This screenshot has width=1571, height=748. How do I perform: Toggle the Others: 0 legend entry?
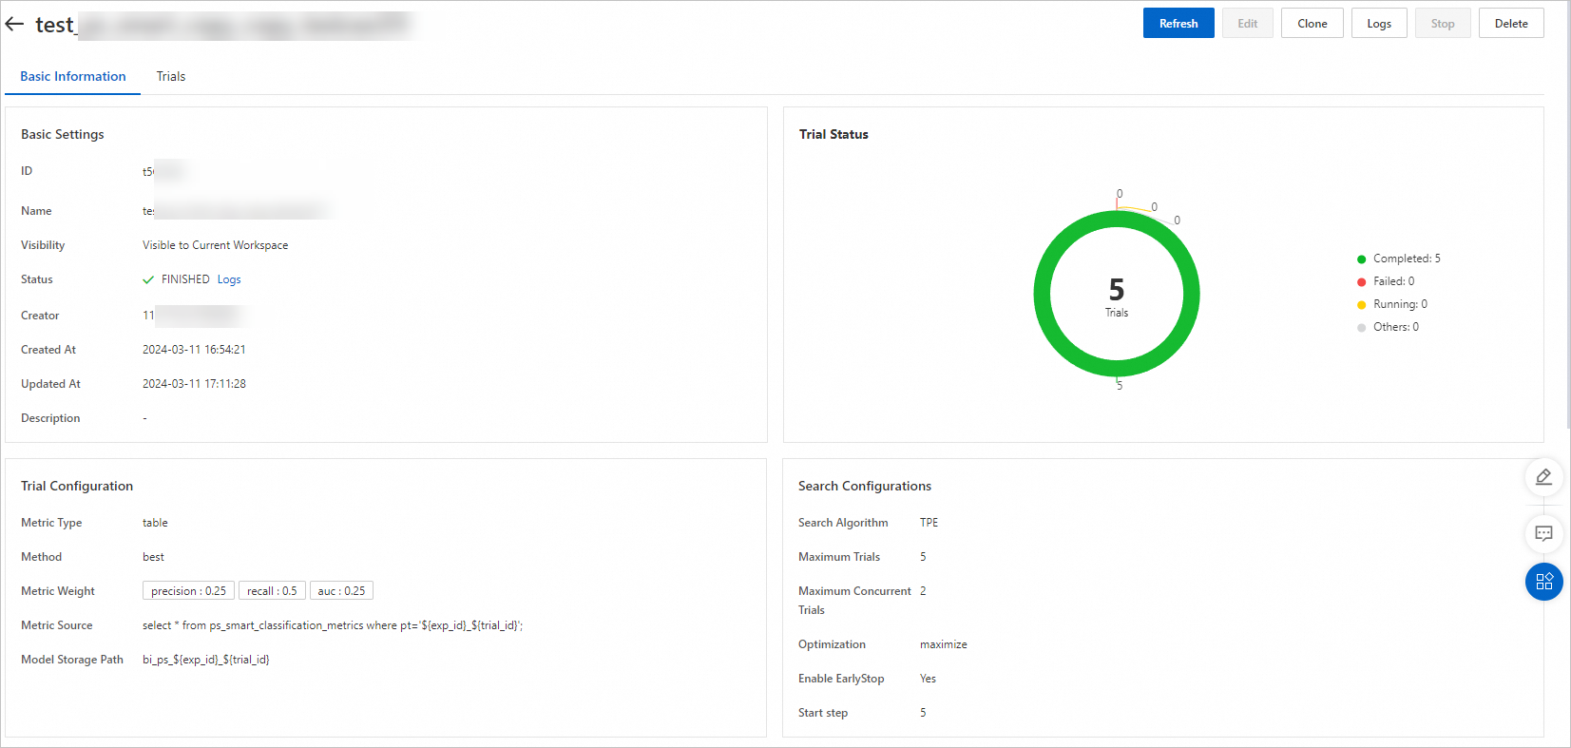click(1389, 327)
